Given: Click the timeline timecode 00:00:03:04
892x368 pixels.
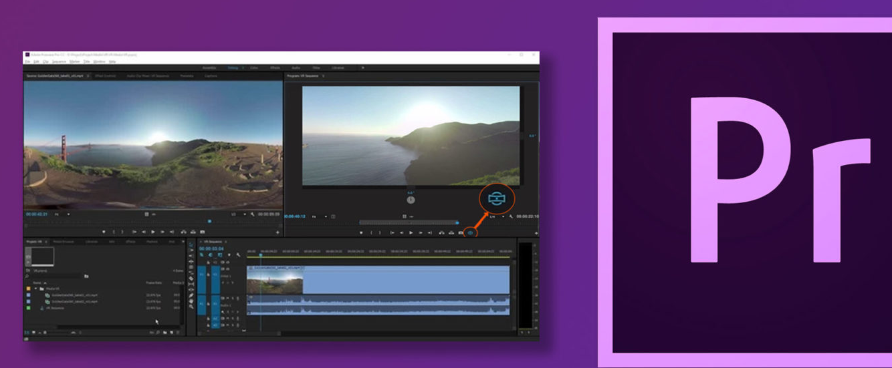Looking at the screenshot, I should (211, 248).
